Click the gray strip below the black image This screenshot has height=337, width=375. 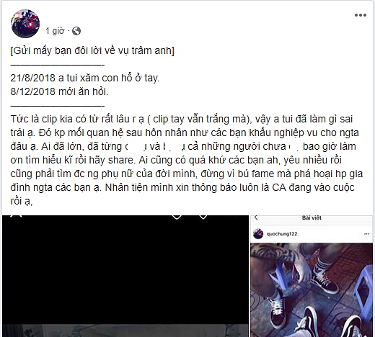125,331
